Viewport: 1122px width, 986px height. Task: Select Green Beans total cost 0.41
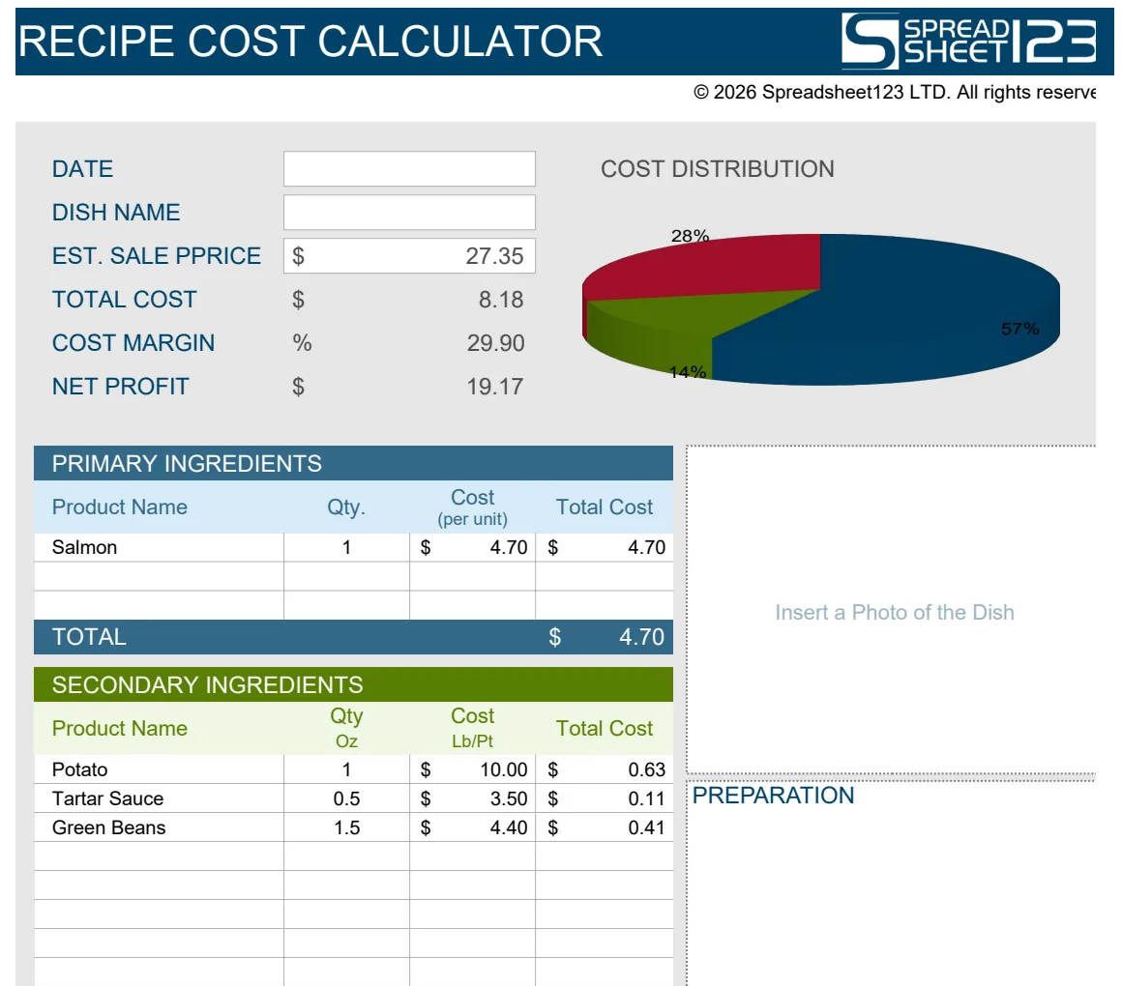pos(605,828)
